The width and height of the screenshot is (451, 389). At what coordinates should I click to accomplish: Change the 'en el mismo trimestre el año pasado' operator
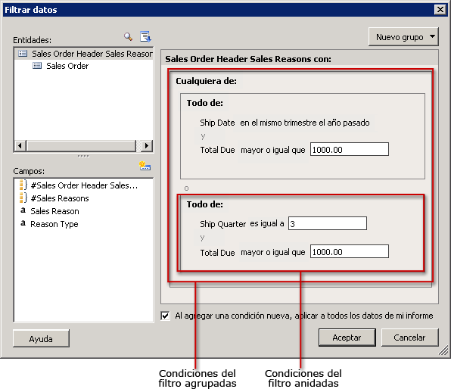pyautogui.click(x=305, y=123)
